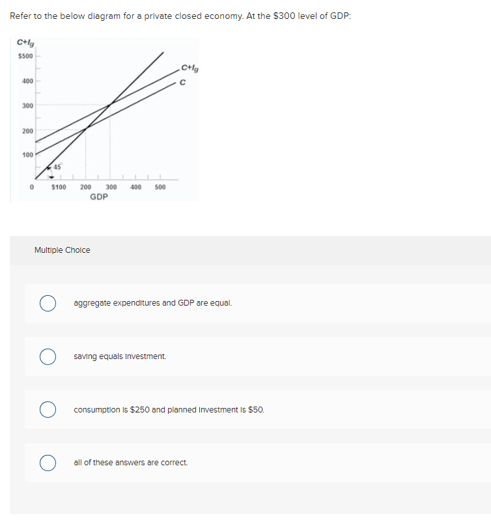The image size is (491, 520).
Task: Click answer text 'aggregate expenditures and GDP are equal'
Action: (153, 303)
